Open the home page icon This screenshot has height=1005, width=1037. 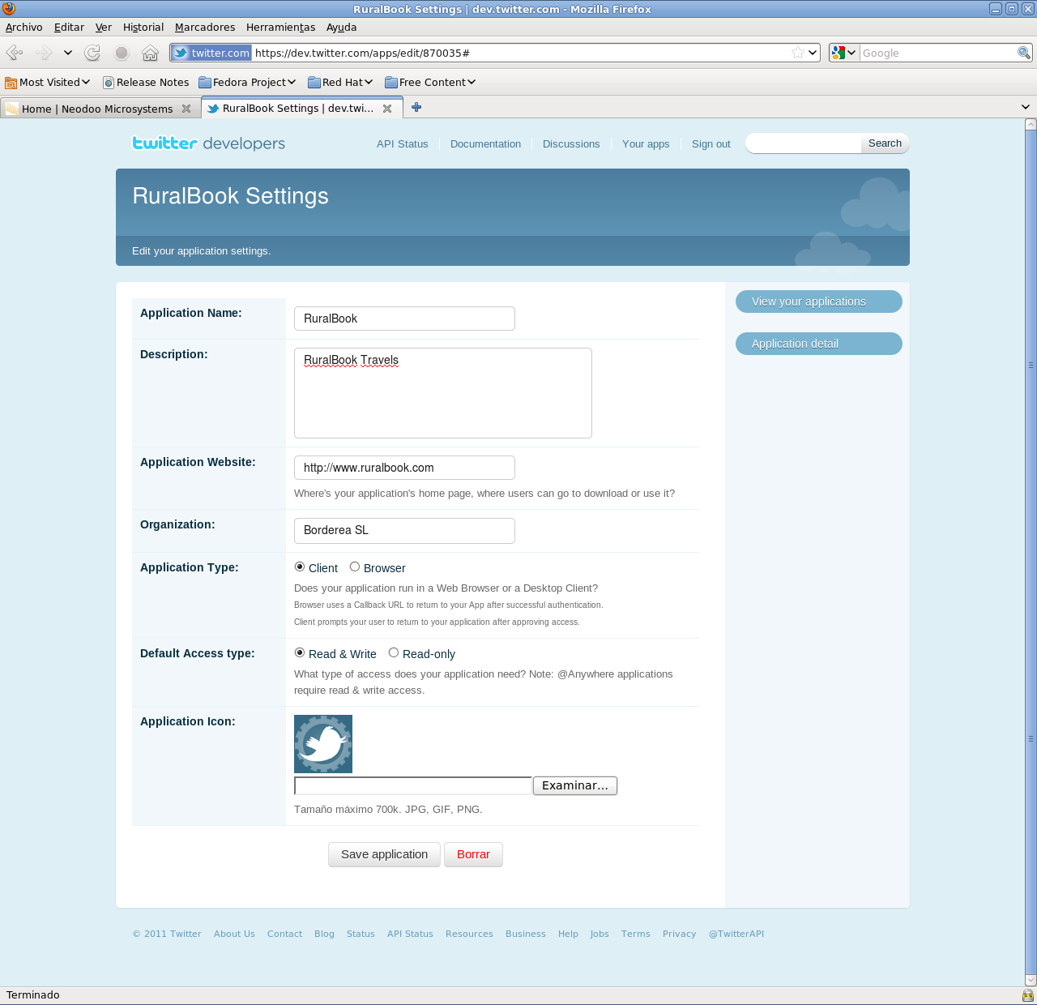[150, 53]
